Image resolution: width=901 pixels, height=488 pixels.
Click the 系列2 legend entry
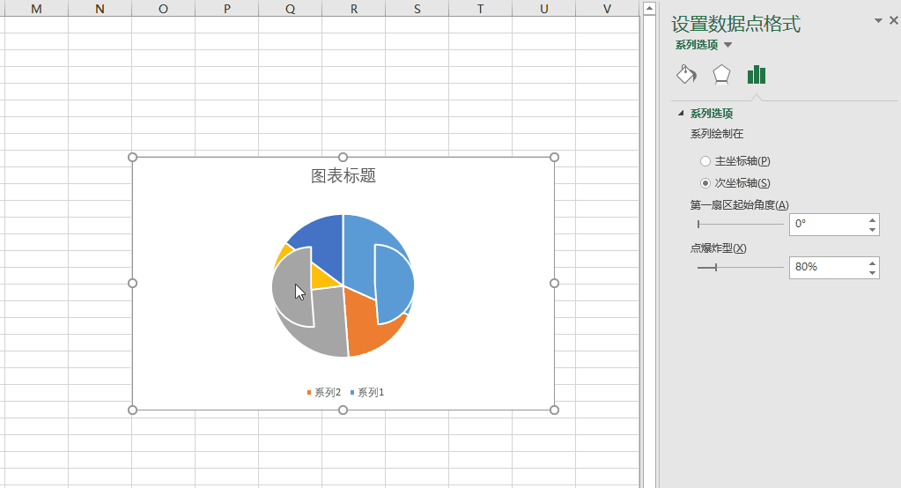coord(323,393)
